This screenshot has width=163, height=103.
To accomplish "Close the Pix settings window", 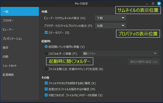I will [159, 4].
